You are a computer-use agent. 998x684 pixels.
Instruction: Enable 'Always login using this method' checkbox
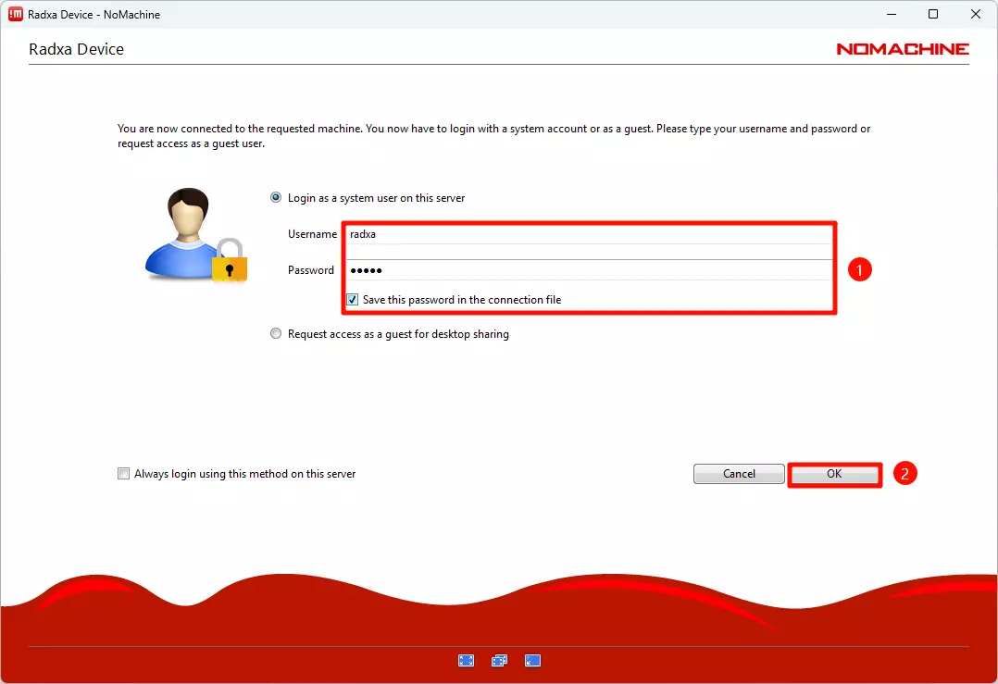pyautogui.click(x=124, y=474)
